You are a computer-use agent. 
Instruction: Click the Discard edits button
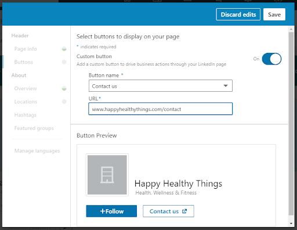tap(238, 15)
